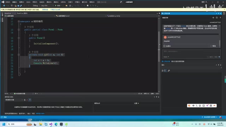The image size is (226, 127).
Task: Pin toggle for the AI chat panel
Action: [x=219, y=13]
